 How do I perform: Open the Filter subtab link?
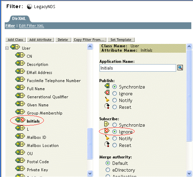pyautogui.click(x=10, y=26)
